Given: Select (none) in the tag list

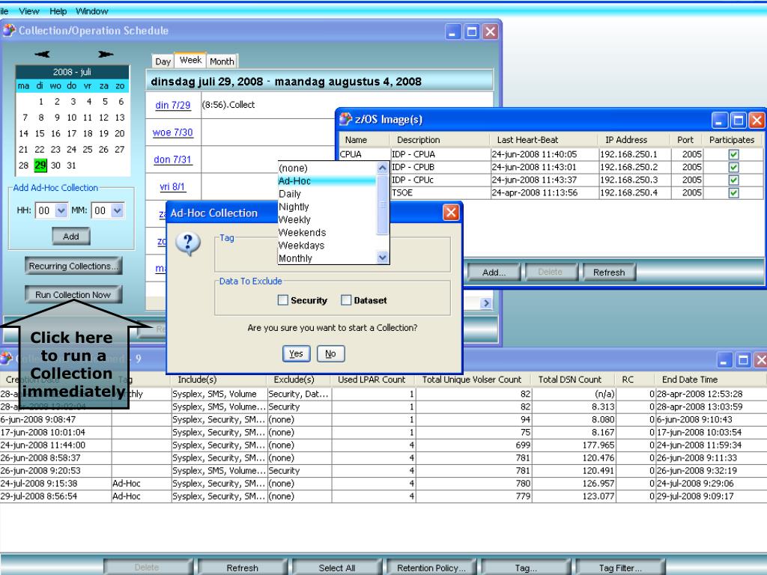Looking at the screenshot, I should pos(327,168).
